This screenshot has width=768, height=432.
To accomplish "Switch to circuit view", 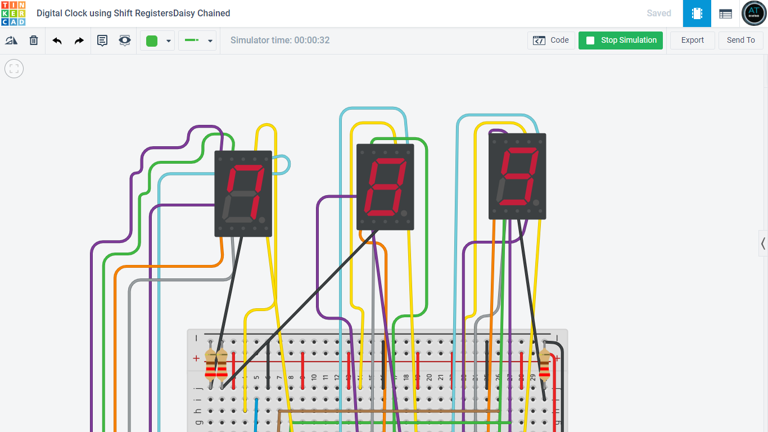I will pyautogui.click(x=697, y=13).
